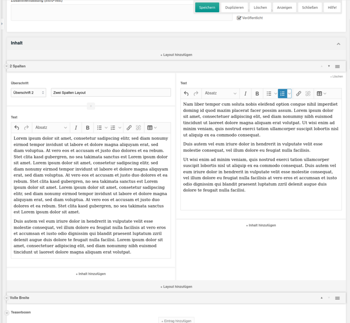Viewport: 350px width, 323px height.
Task: Collapse the 2 Spalten layout block
Action: pyautogui.click(x=6, y=66)
